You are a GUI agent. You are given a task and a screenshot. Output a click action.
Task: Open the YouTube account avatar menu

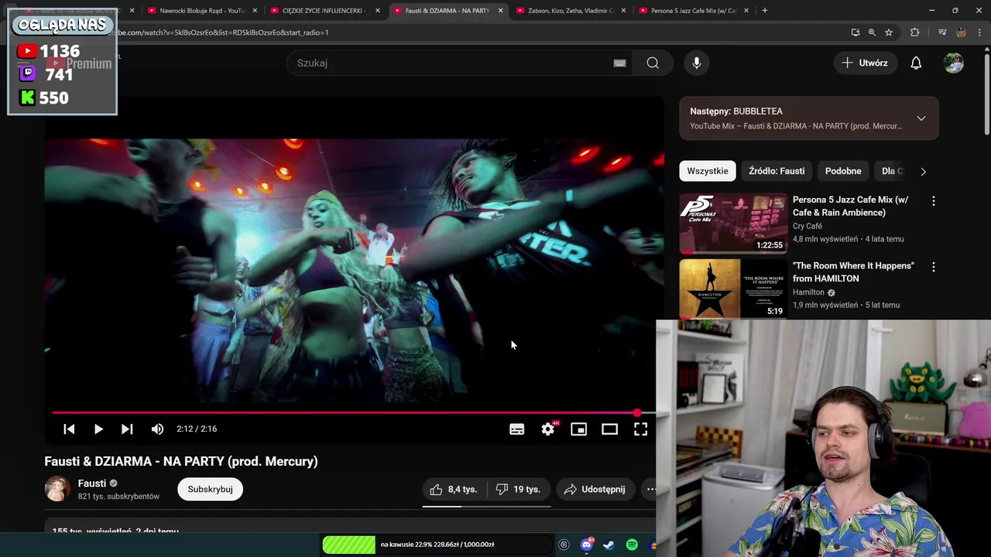click(954, 63)
